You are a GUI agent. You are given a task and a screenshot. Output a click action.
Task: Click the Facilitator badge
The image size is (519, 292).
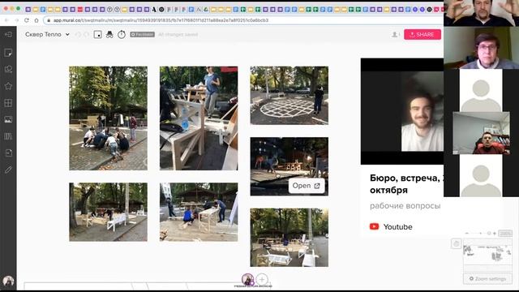pyautogui.click(x=143, y=34)
